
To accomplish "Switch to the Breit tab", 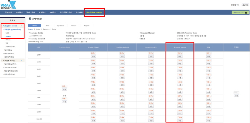I will pos(47,25).
